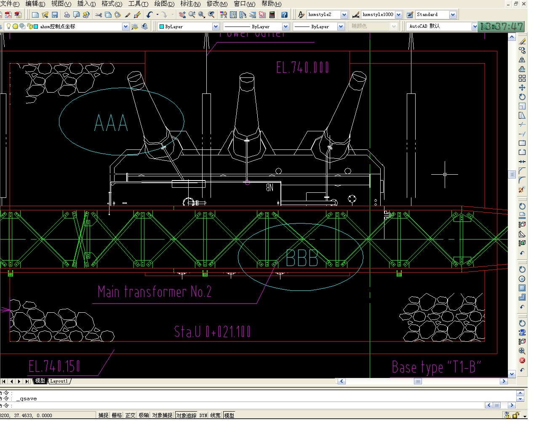
Task: Switch to the 模型 model tab
Action: coord(40,381)
